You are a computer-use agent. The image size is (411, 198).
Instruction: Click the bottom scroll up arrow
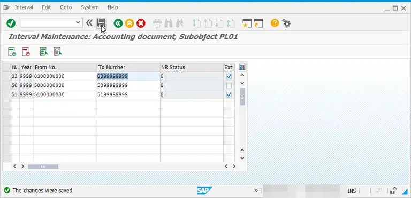pos(242,150)
